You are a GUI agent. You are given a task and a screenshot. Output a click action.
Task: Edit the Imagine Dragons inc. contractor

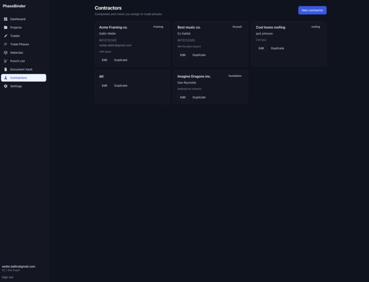183,97
